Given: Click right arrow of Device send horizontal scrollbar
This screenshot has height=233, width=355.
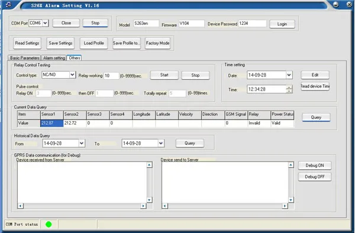Looking at the screenshot, I should 285,206.
